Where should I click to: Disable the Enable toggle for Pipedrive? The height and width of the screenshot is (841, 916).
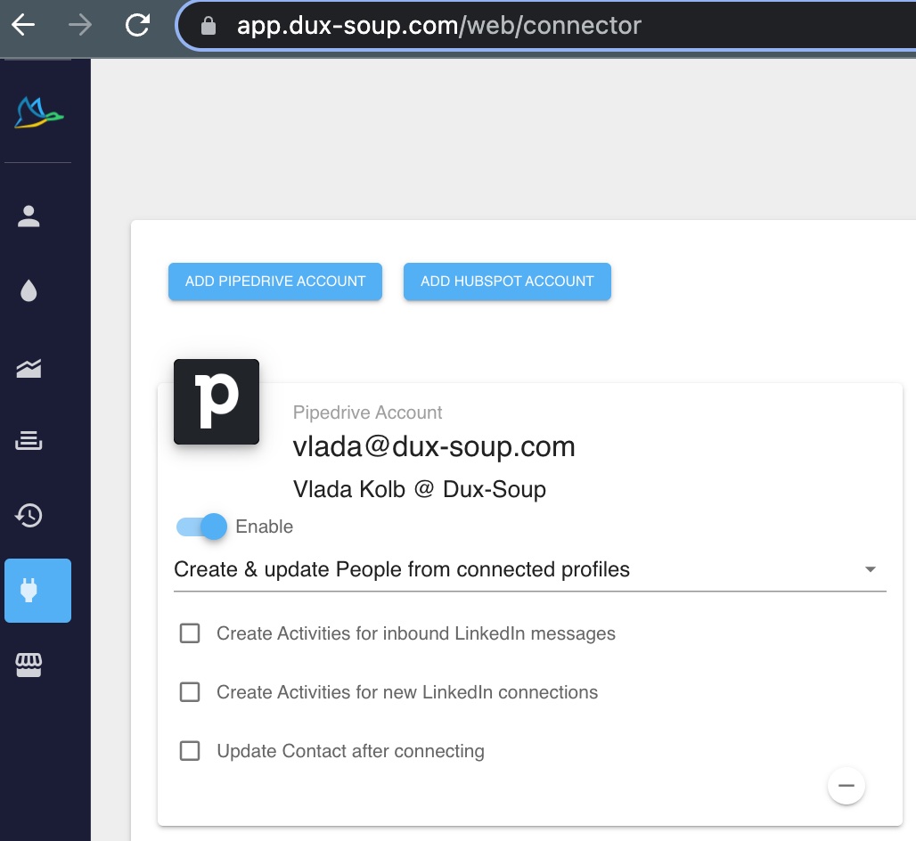pyautogui.click(x=200, y=527)
